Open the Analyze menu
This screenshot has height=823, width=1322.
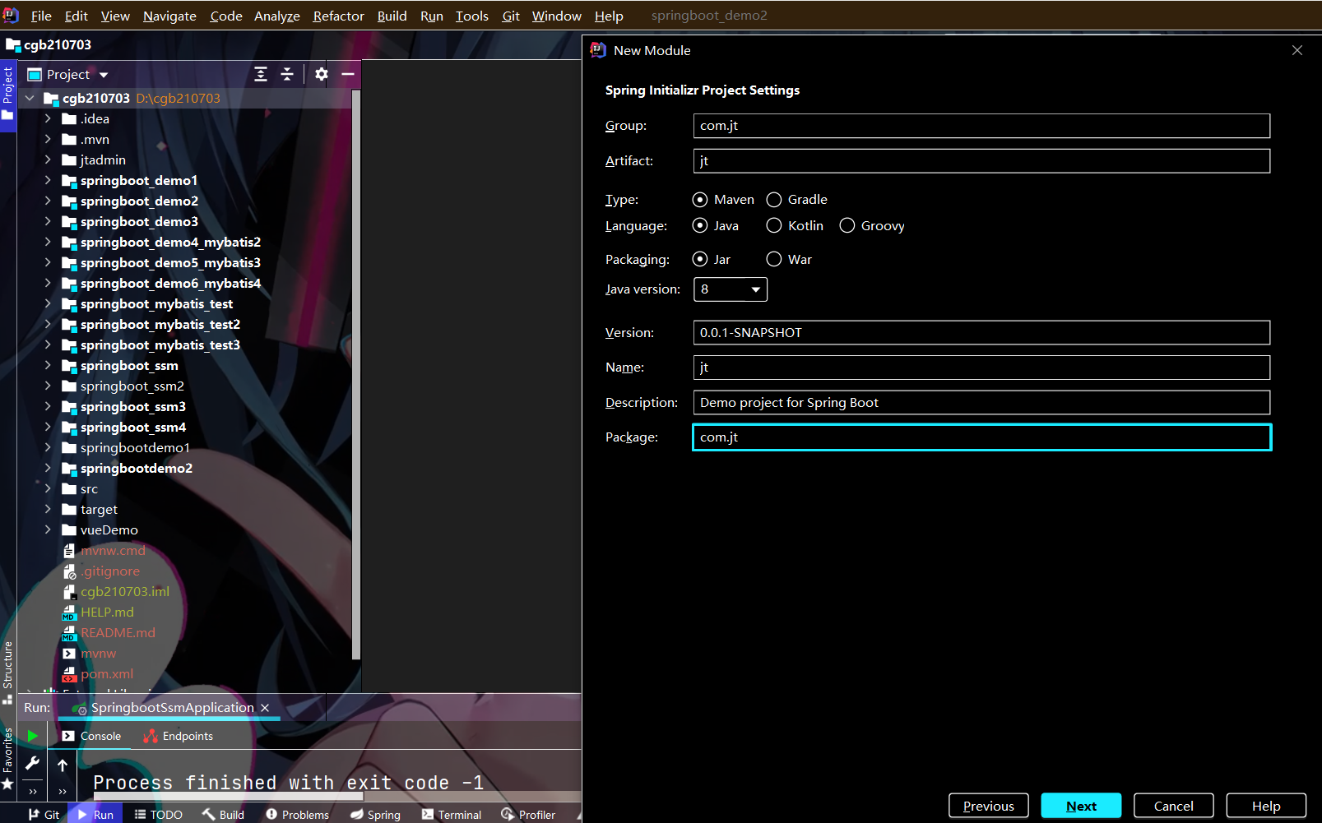[277, 16]
